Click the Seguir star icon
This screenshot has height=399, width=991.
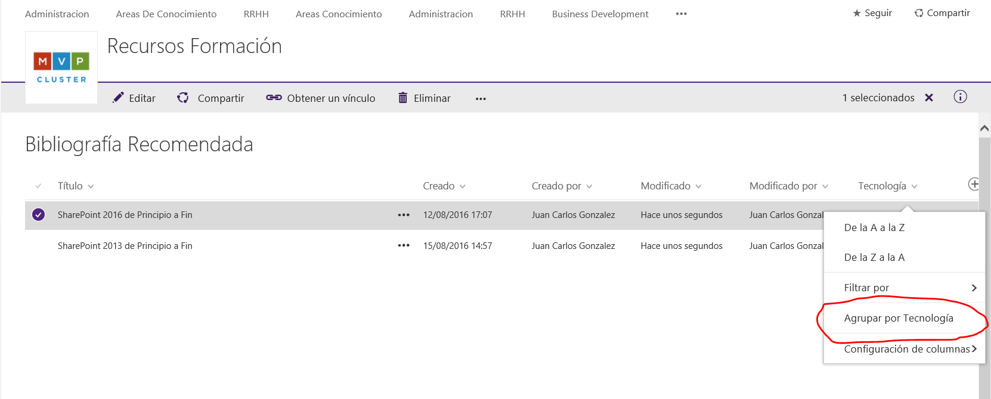tap(857, 13)
